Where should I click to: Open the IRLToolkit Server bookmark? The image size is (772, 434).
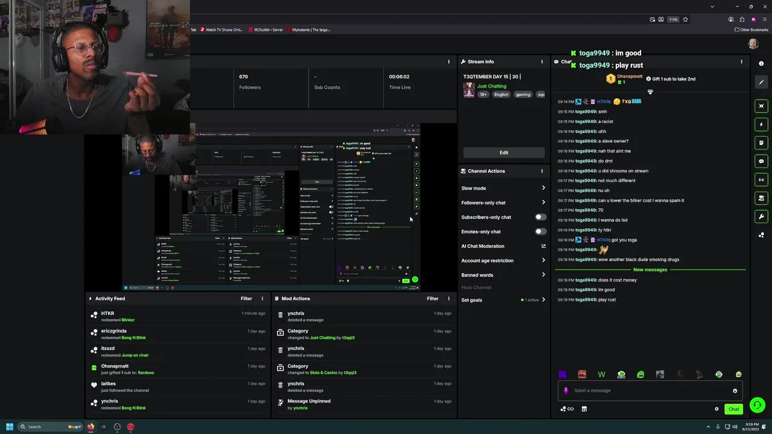coord(265,30)
